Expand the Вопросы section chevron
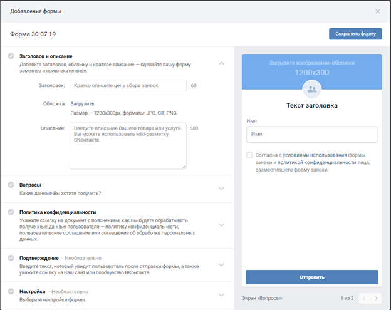Screen dimensions: 391x310 221,189
